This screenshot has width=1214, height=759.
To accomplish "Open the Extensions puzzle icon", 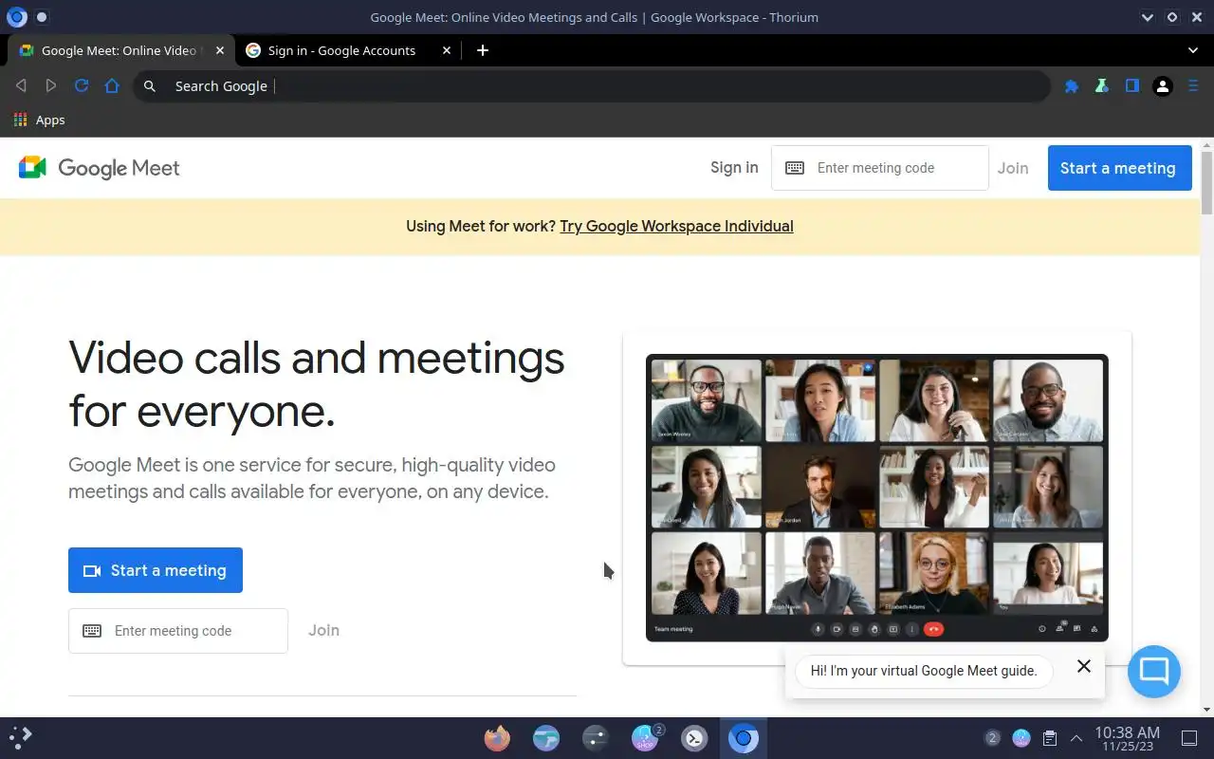I will pos(1072,86).
